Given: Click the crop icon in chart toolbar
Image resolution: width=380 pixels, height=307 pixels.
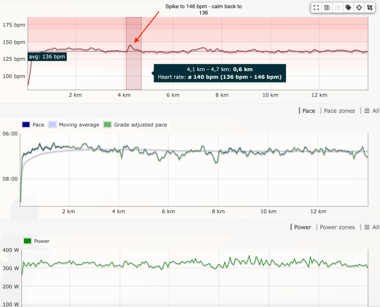Looking at the screenshot, I should [369, 8].
